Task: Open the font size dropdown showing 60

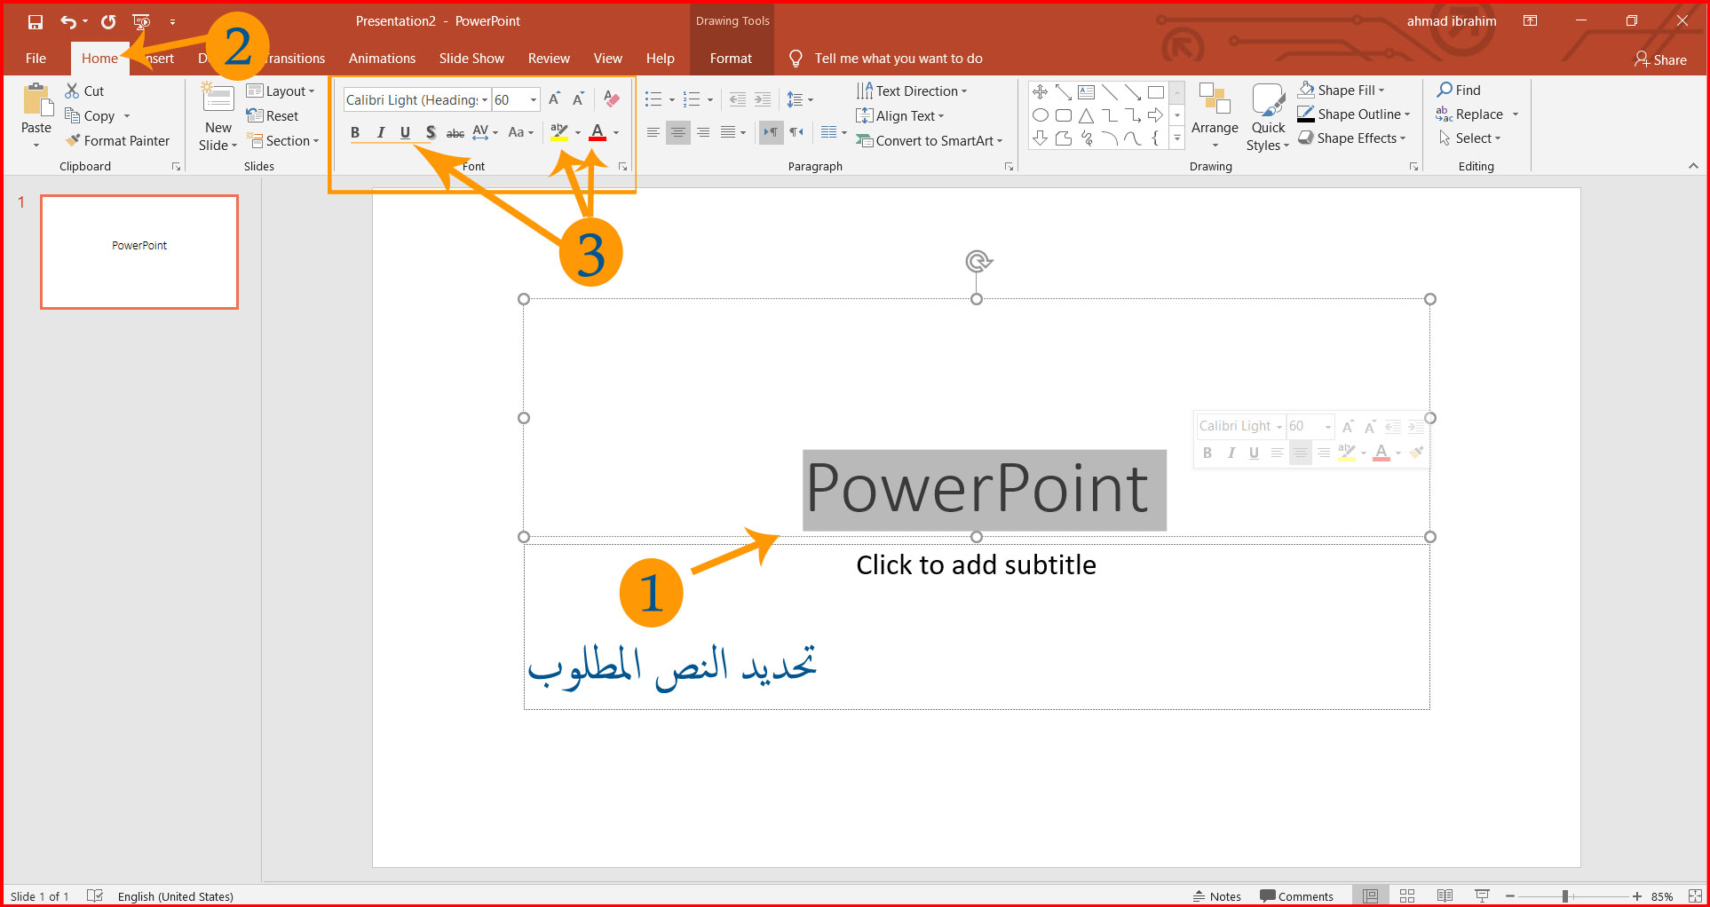Action: pos(534,99)
